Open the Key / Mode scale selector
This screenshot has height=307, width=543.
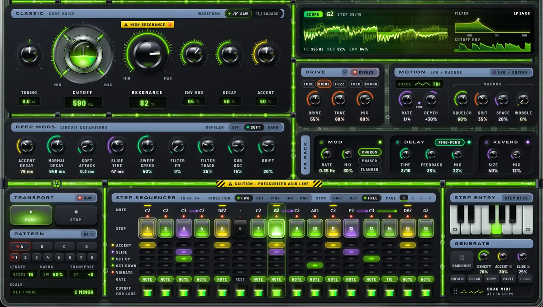[53, 292]
